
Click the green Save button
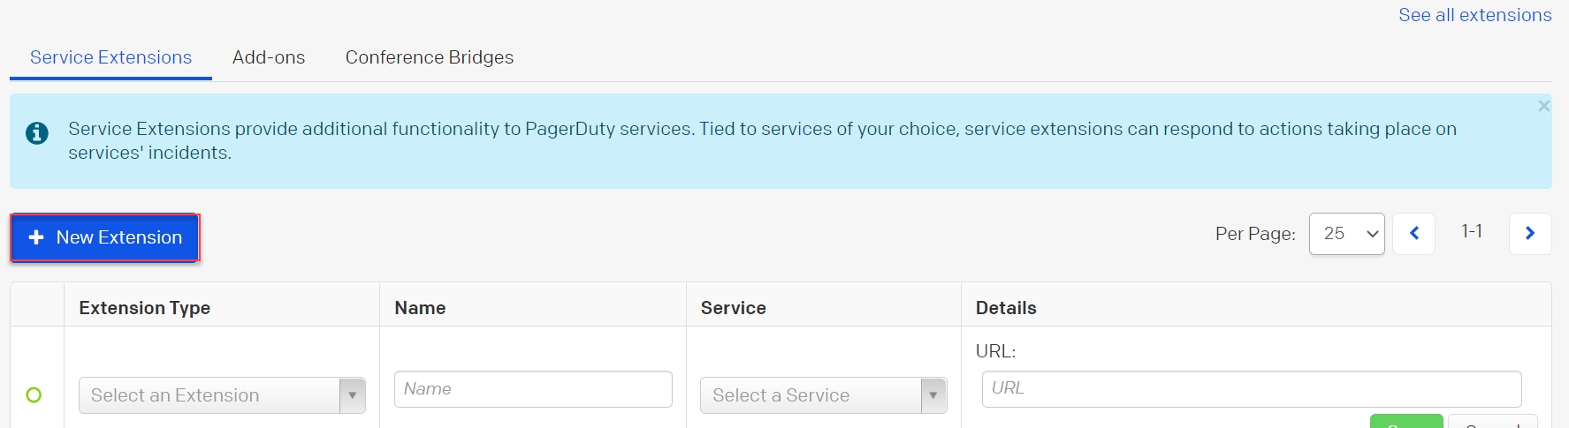click(1406, 422)
